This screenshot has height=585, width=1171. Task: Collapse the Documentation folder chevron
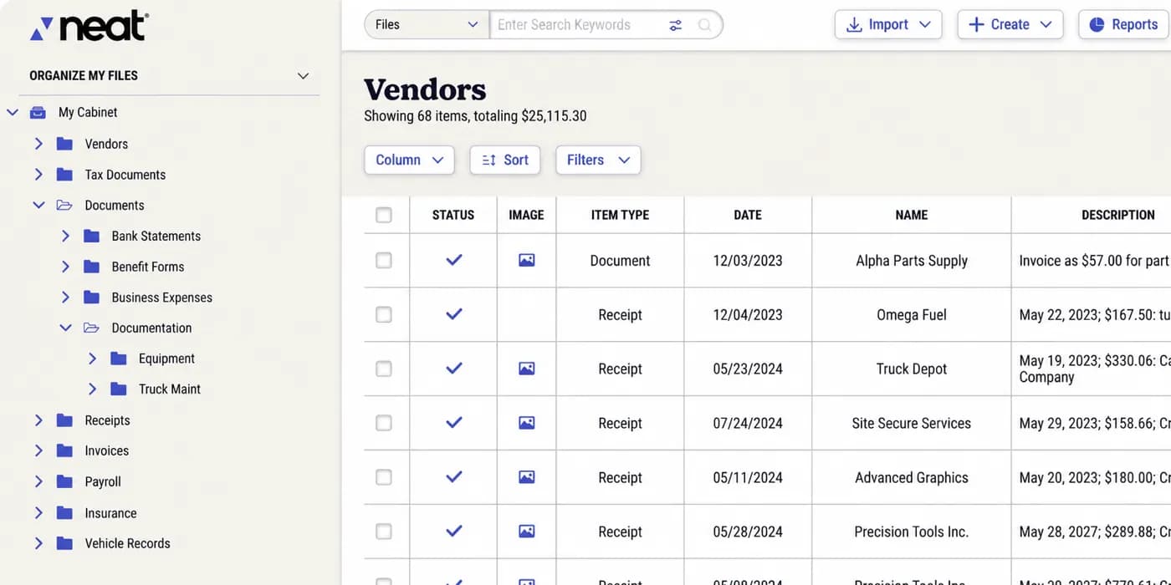click(x=65, y=328)
